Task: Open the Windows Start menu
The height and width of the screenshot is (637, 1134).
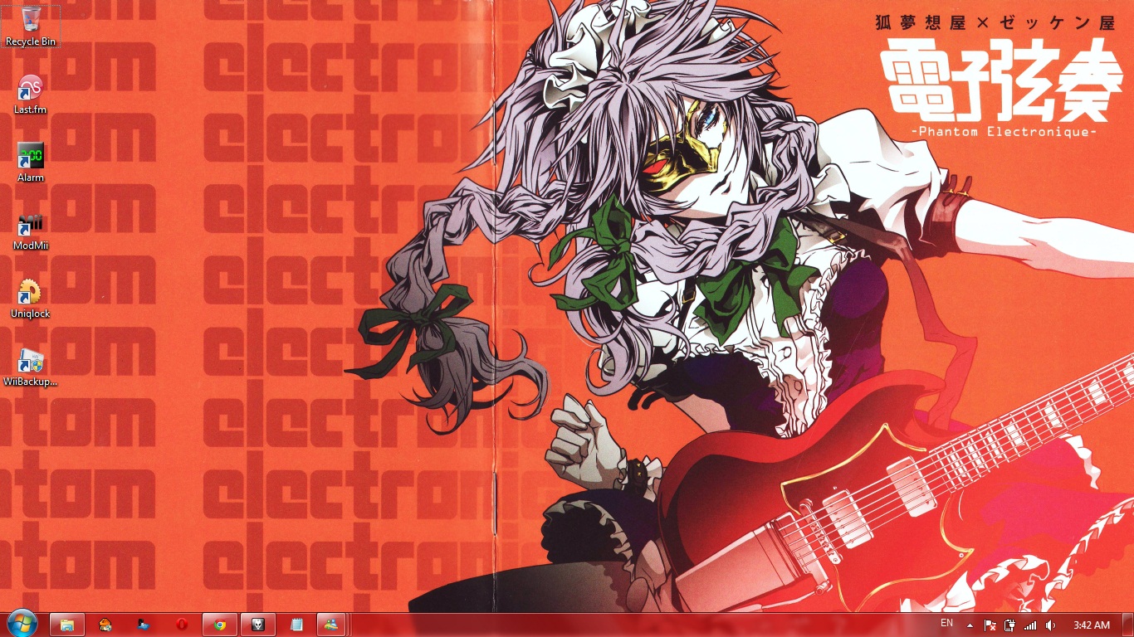Action: coord(21,625)
